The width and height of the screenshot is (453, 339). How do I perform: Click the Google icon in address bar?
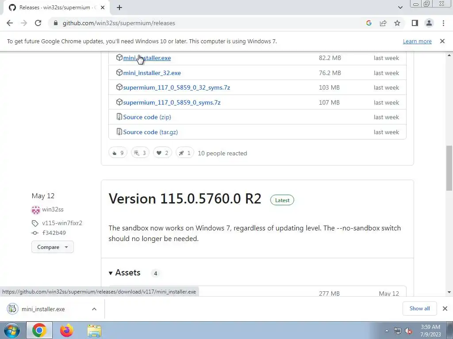tap(369, 23)
